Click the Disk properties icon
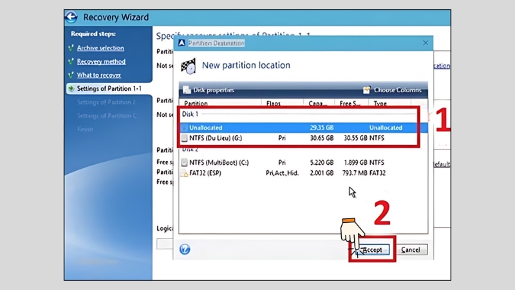Image resolution: width=515 pixels, height=290 pixels. (187, 90)
